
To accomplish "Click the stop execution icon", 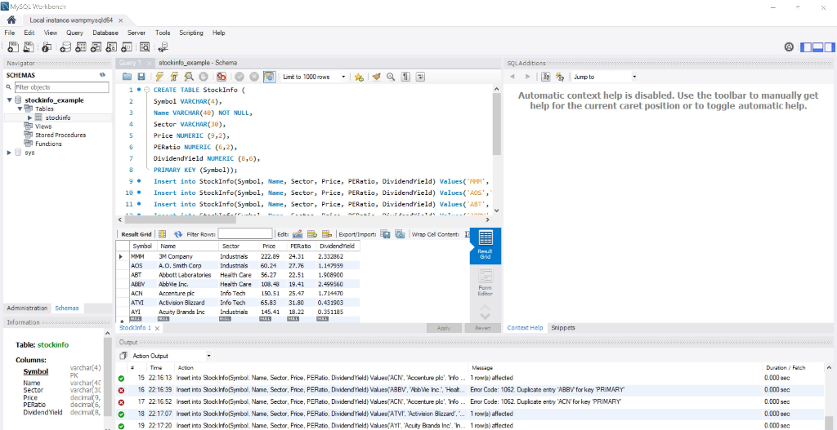I will pos(203,77).
